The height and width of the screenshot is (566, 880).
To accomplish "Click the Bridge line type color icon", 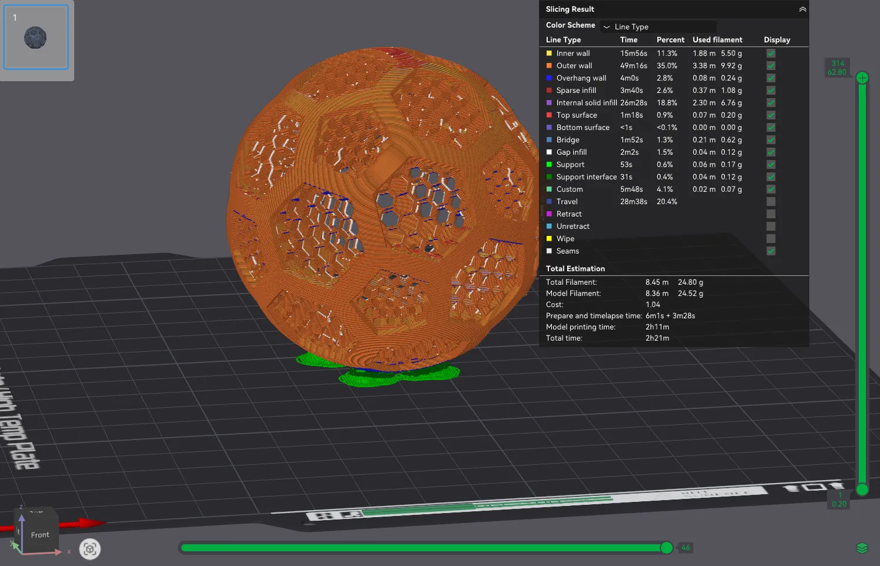I will pos(549,139).
